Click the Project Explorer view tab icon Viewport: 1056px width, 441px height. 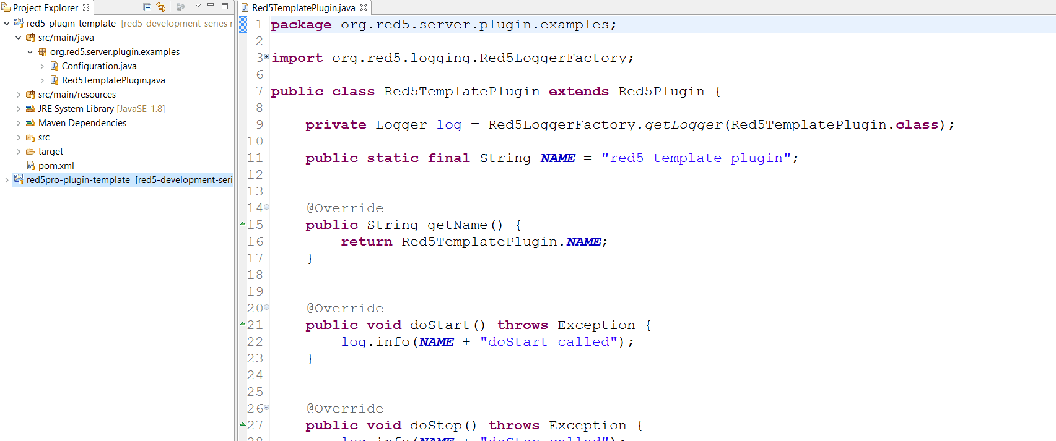tap(6, 7)
